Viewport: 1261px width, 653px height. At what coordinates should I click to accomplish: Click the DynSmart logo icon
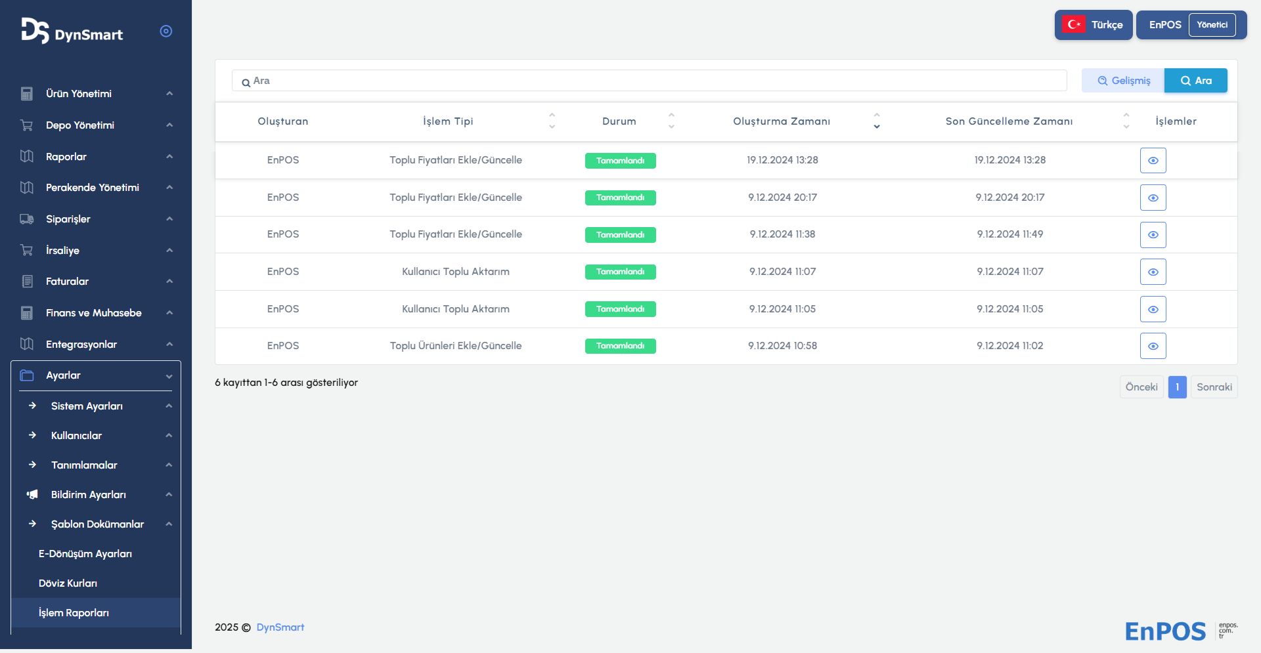pos(35,31)
